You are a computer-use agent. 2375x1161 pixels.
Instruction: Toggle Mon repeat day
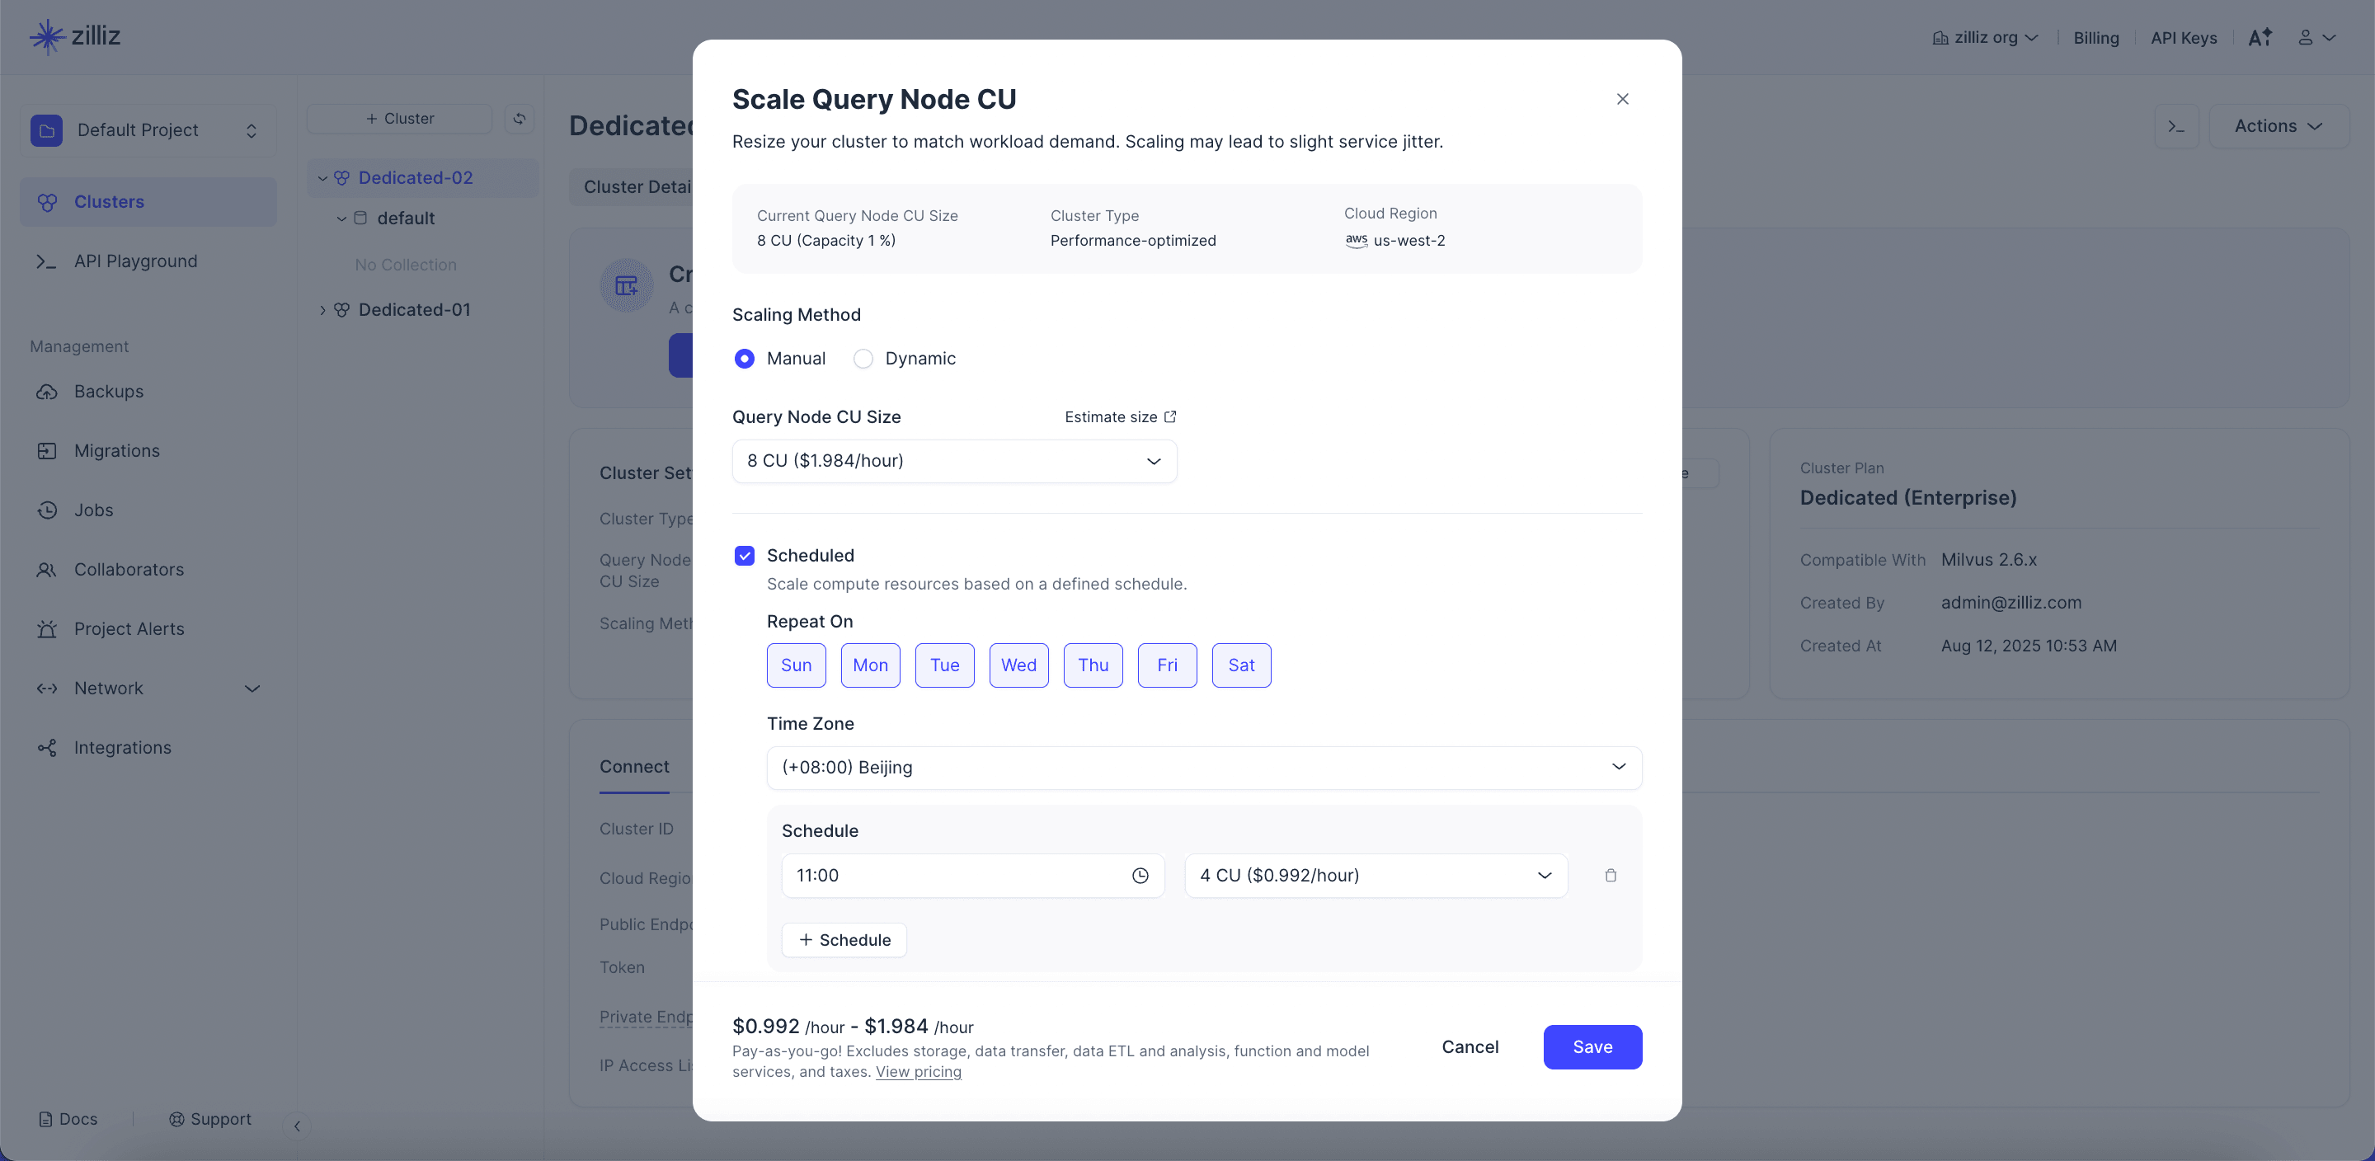(870, 665)
